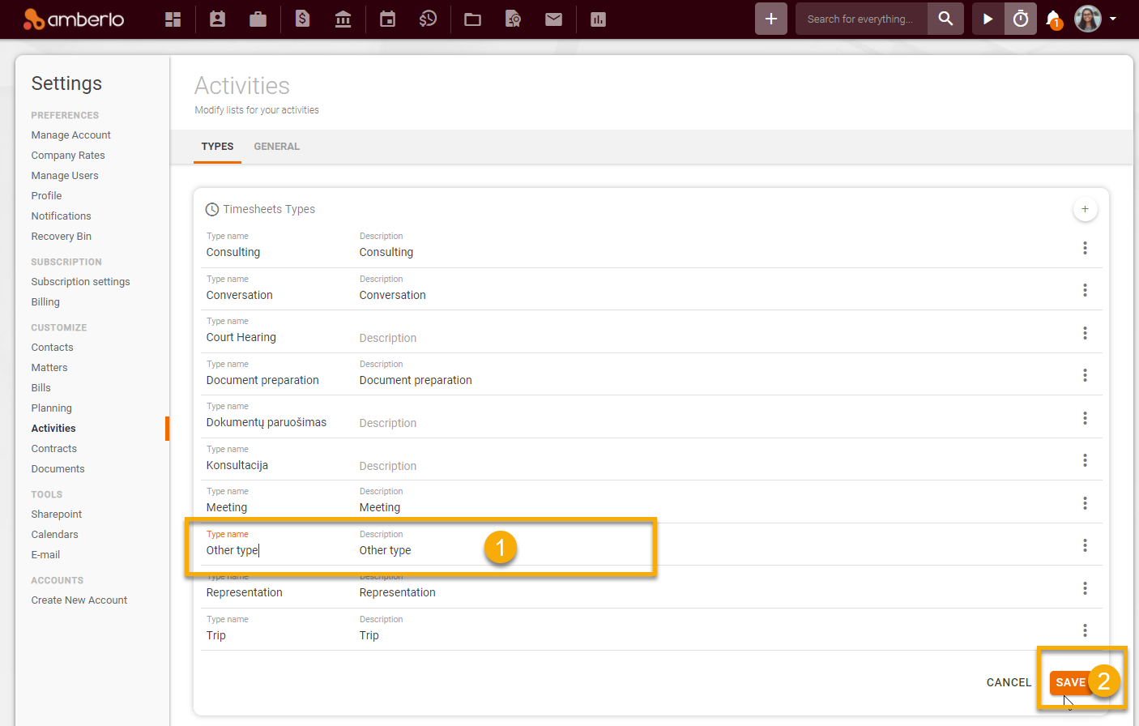Viewport: 1139px width, 726px height.
Task: Open the three-dot menu next to Meeting type
Action: coord(1085,503)
